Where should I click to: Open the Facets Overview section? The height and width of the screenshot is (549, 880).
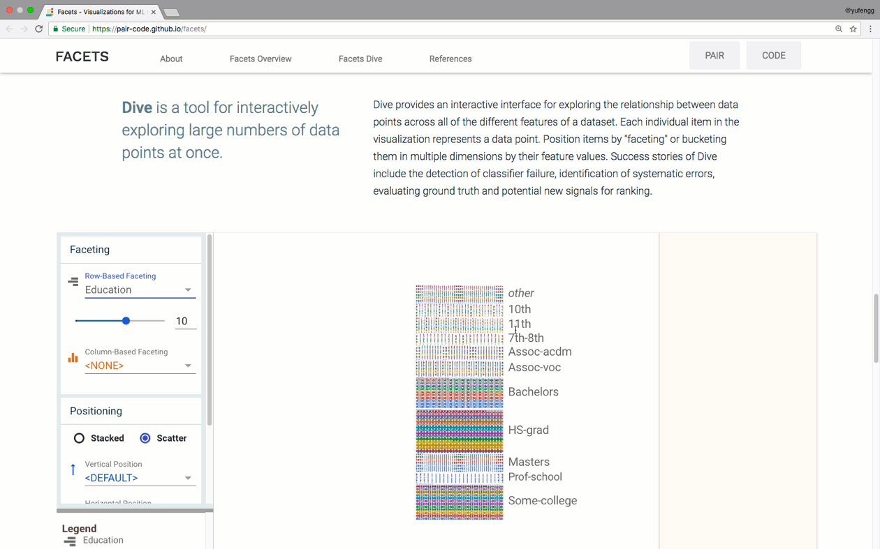pos(260,59)
